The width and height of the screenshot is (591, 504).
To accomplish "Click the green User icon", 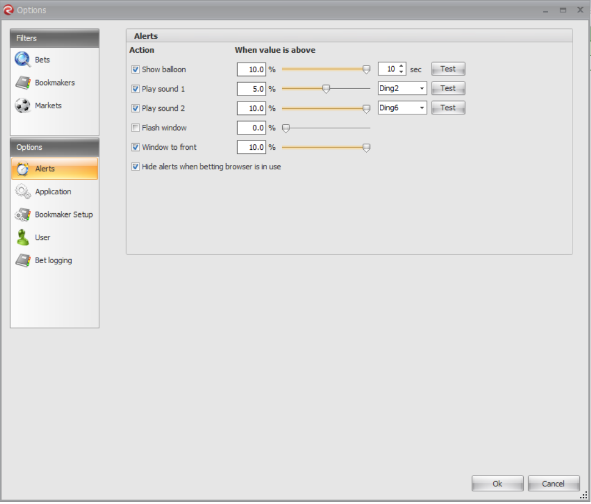I will [x=23, y=238].
